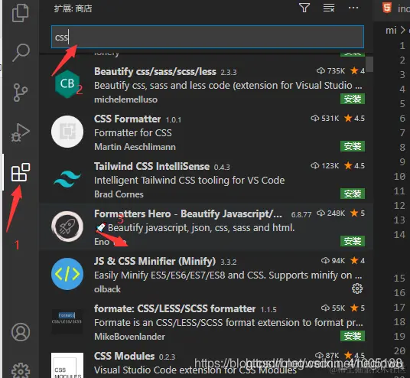This screenshot has height=378, width=410.
Task: Open formate: CSS/LESS/SCSS formatter title
Action: point(174,308)
